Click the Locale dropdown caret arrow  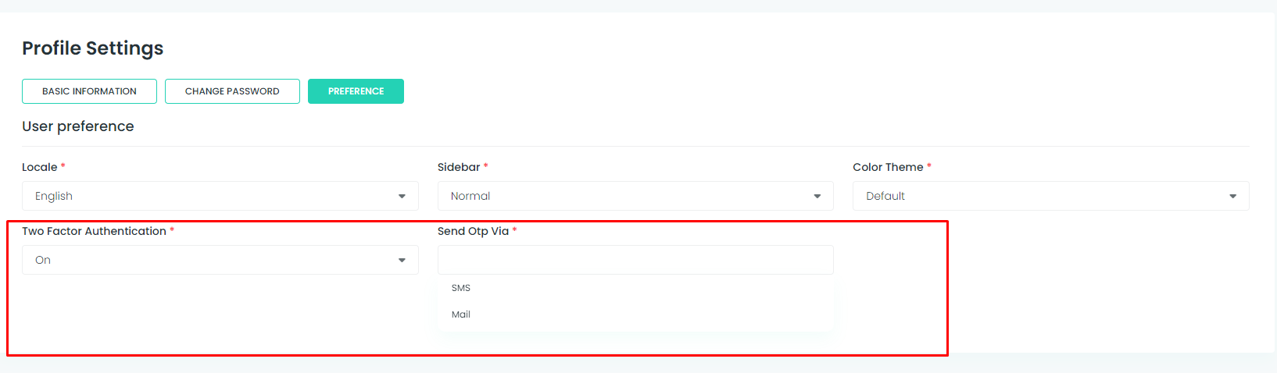click(402, 197)
